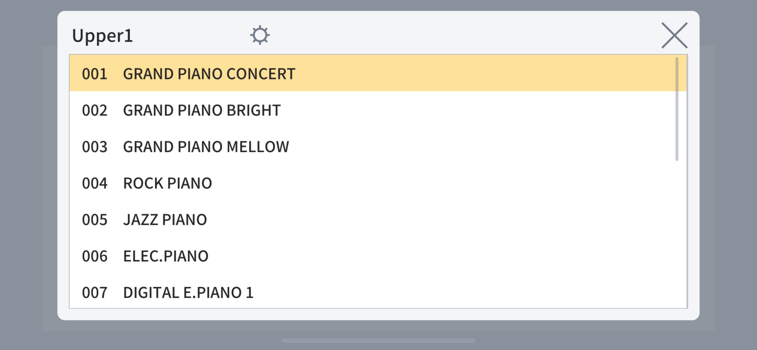Click scrollbar track below the thumb
The height and width of the screenshot is (350, 757).
(x=677, y=235)
